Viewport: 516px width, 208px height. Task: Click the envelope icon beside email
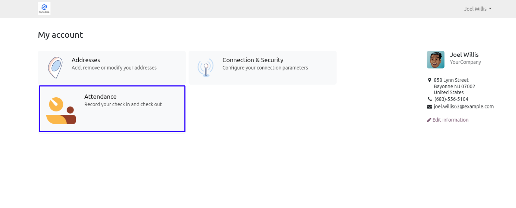[429, 107]
